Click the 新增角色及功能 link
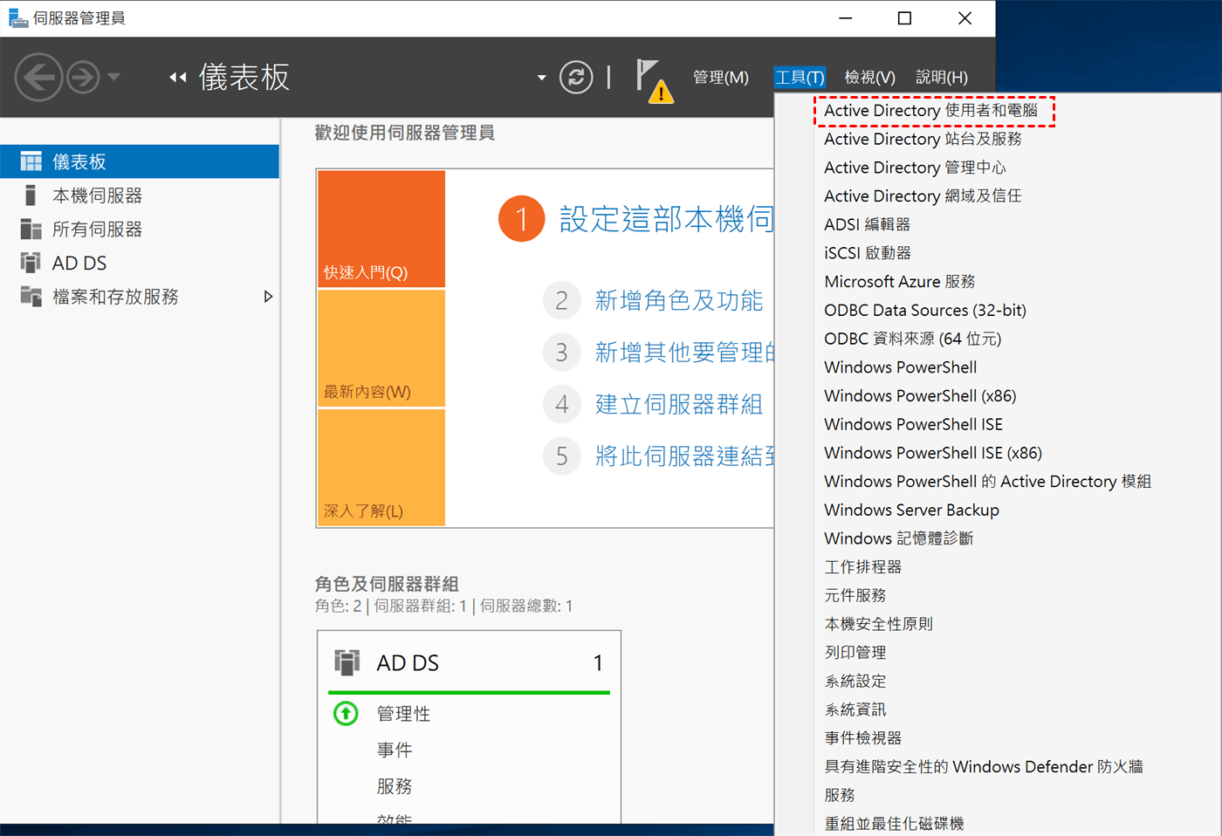This screenshot has width=1222, height=836. click(678, 301)
